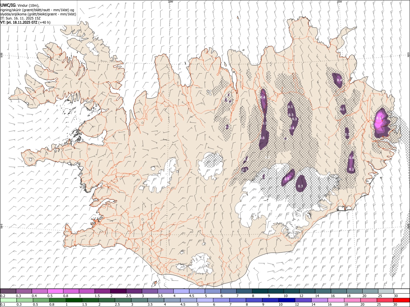Click the palest green 0.1 swatch in lower legend row
Screen dimensions: 410x307
8,300
